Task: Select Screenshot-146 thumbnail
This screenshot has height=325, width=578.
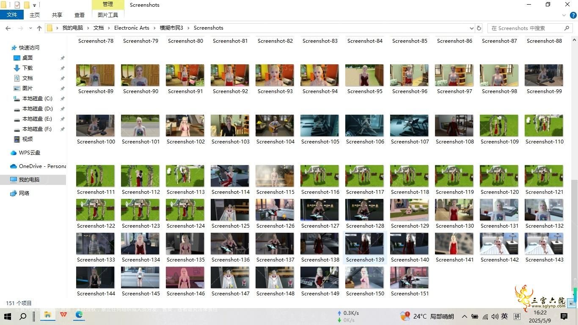Action: click(185, 278)
